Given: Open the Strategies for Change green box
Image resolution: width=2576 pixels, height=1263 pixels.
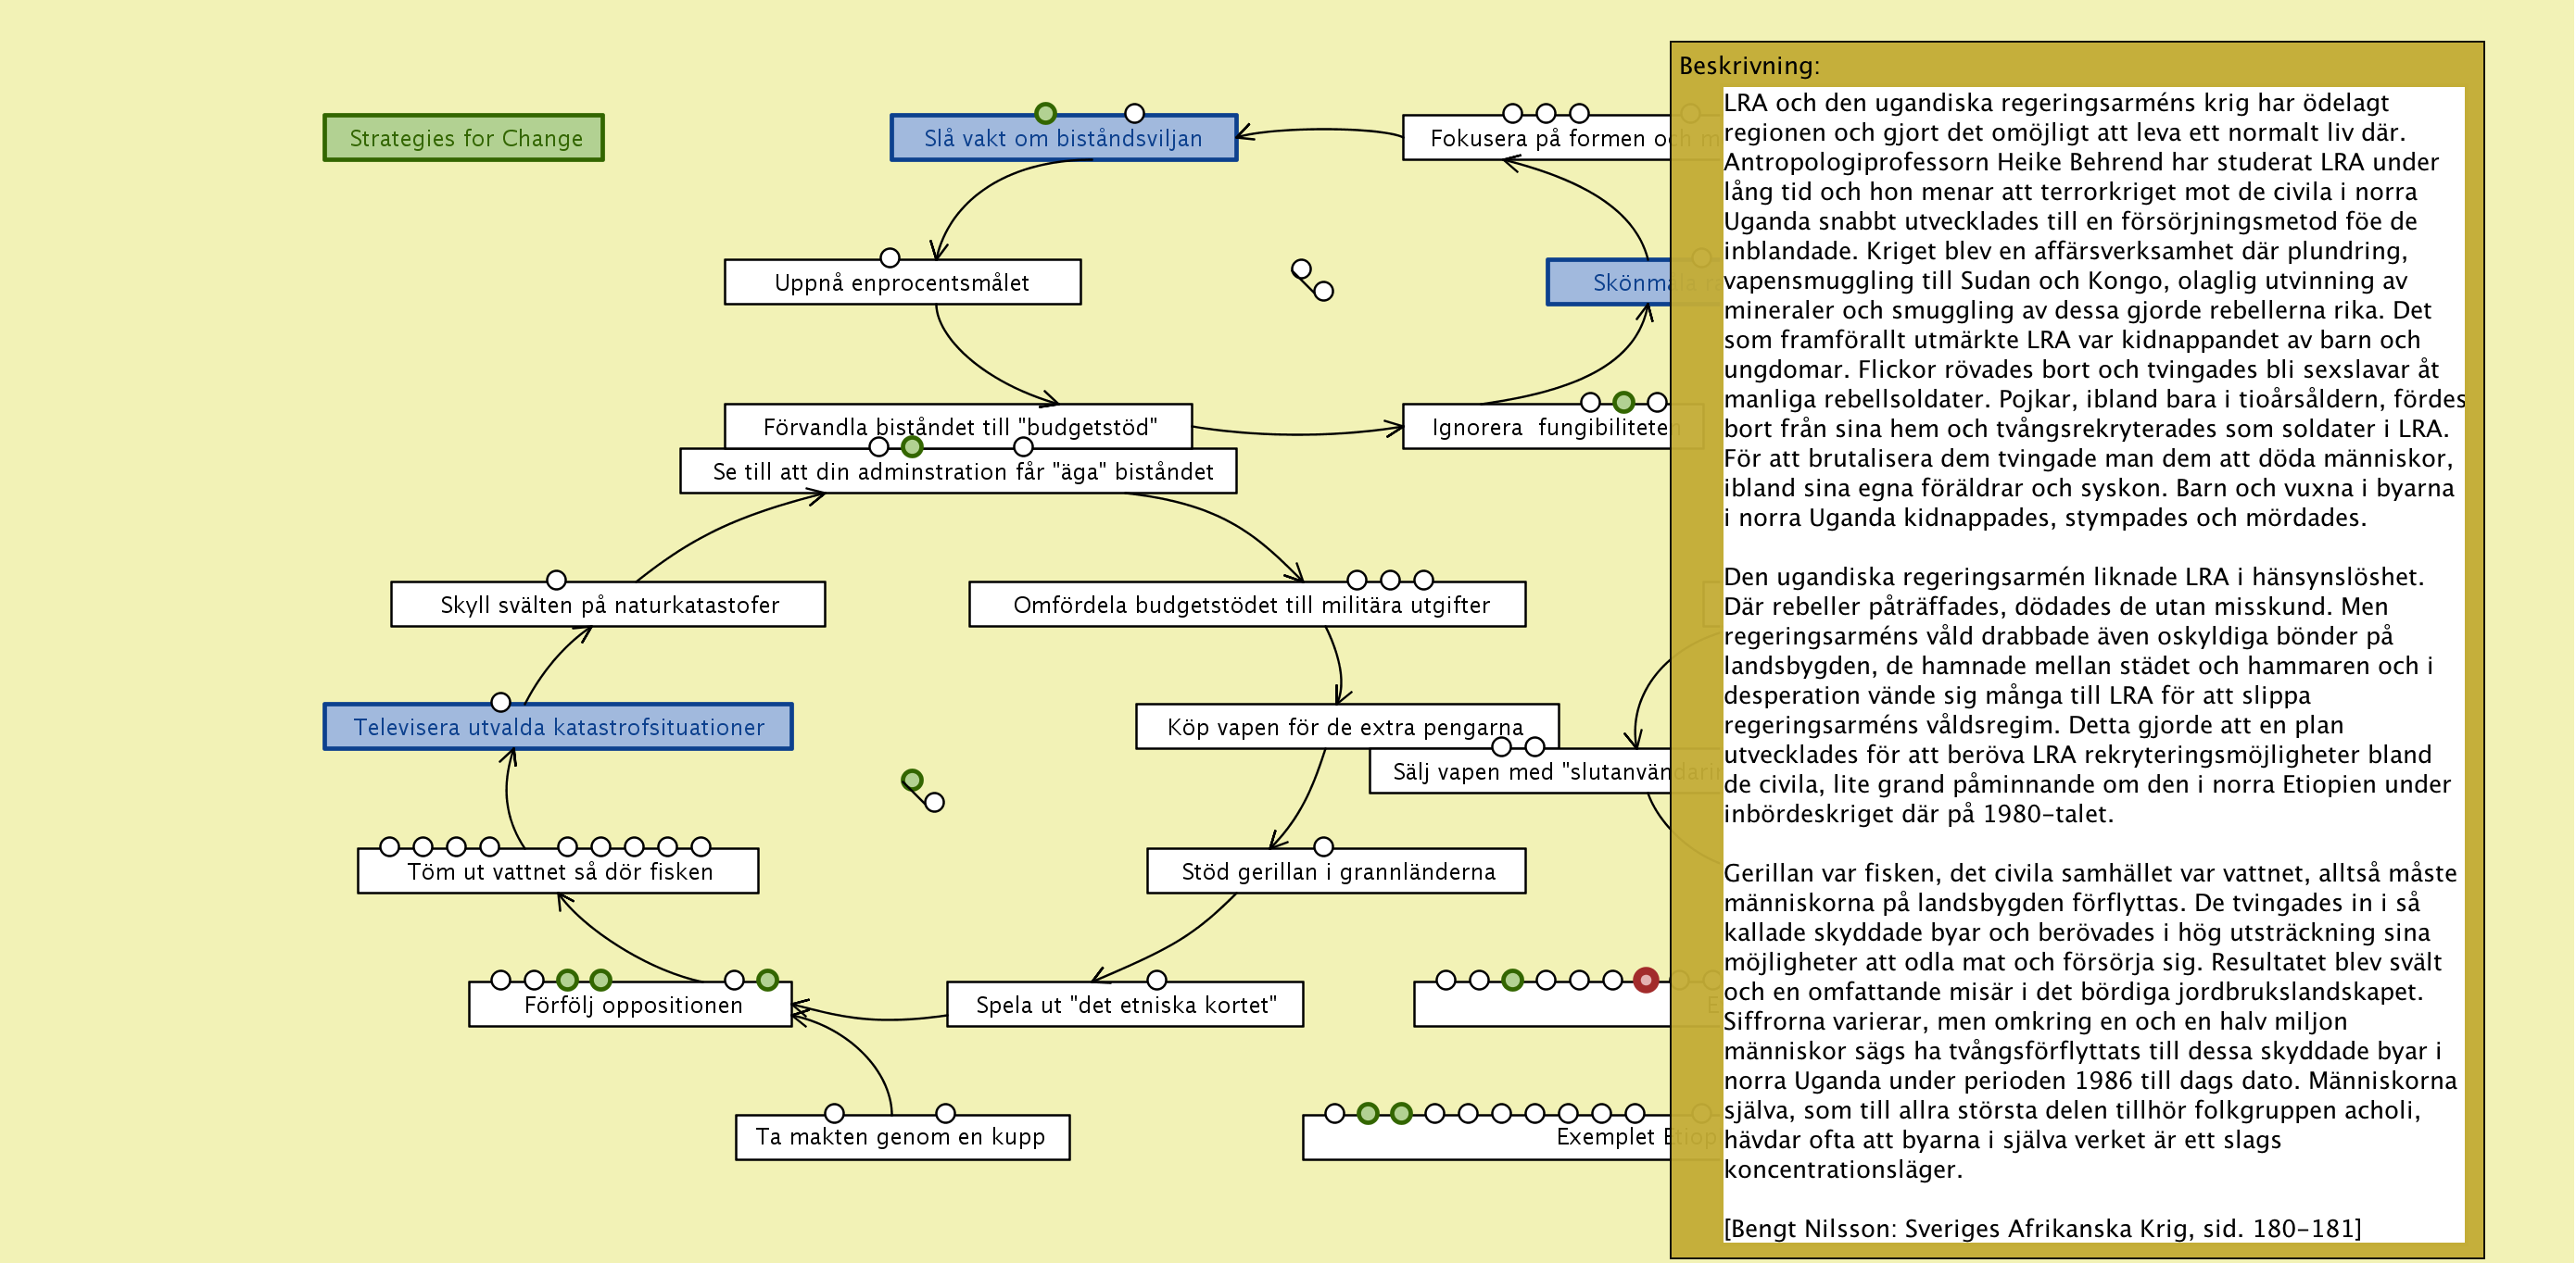Looking at the screenshot, I should (x=464, y=138).
